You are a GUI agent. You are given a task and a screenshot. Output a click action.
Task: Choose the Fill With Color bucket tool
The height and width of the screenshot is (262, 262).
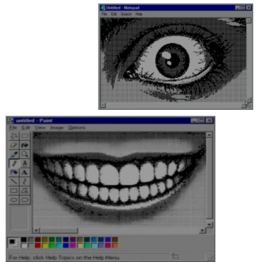pyautogui.click(x=25, y=145)
